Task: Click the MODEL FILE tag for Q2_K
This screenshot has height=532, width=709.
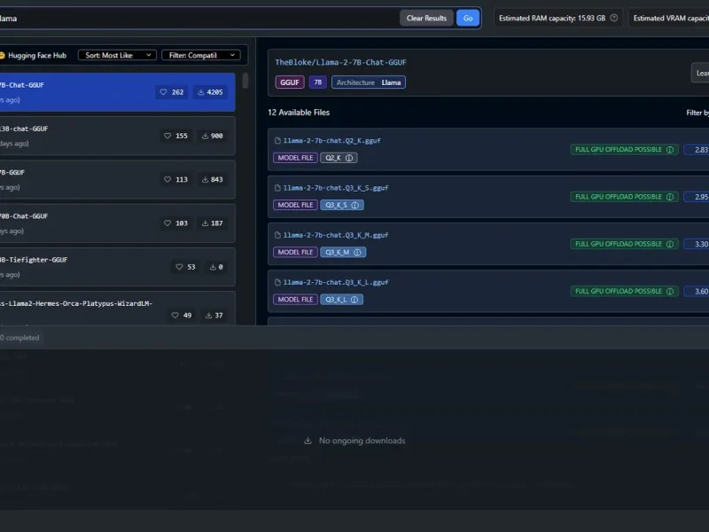Action: pyautogui.click(x=295, y=158)
